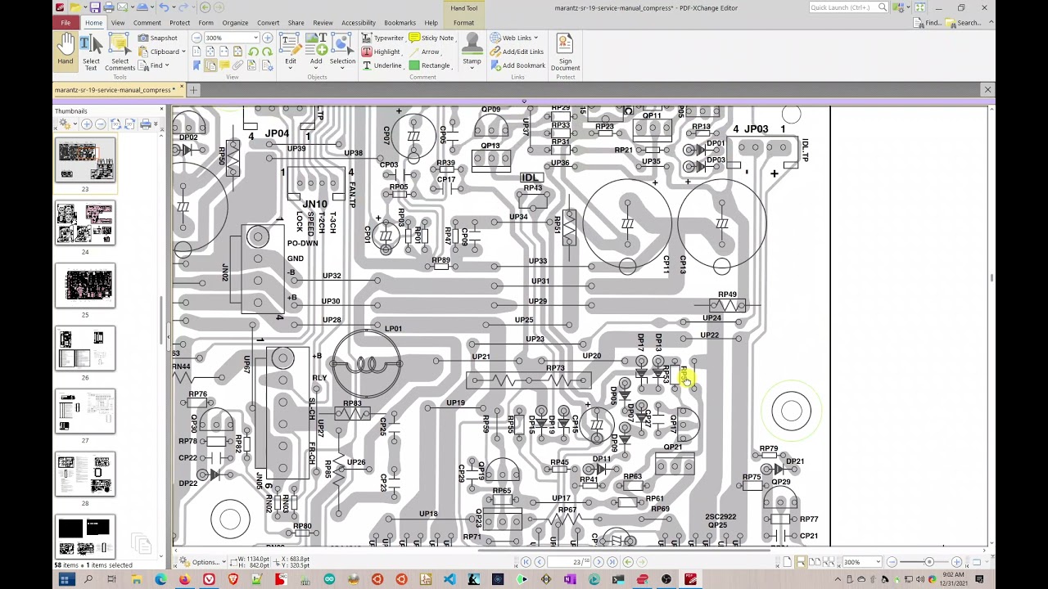Click Add/Edit Links

[x=517, y=52]
